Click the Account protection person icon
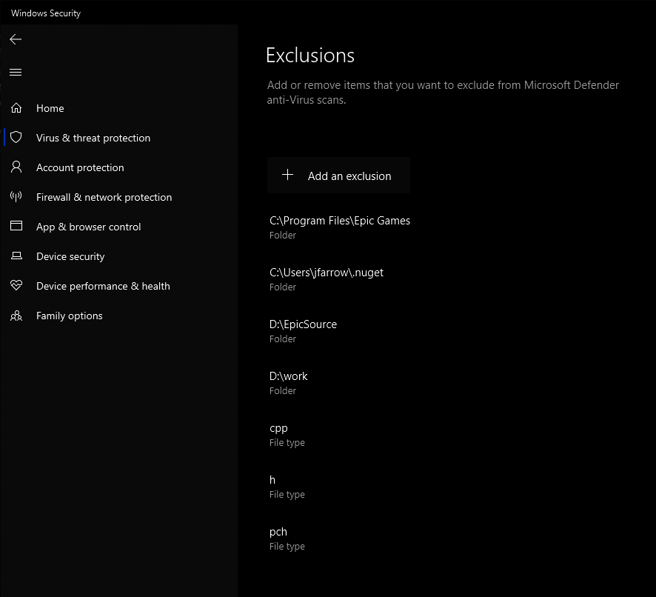 16,167
